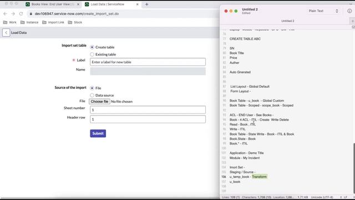
Task: Click the Sheet number field
Action: [148, 110]
